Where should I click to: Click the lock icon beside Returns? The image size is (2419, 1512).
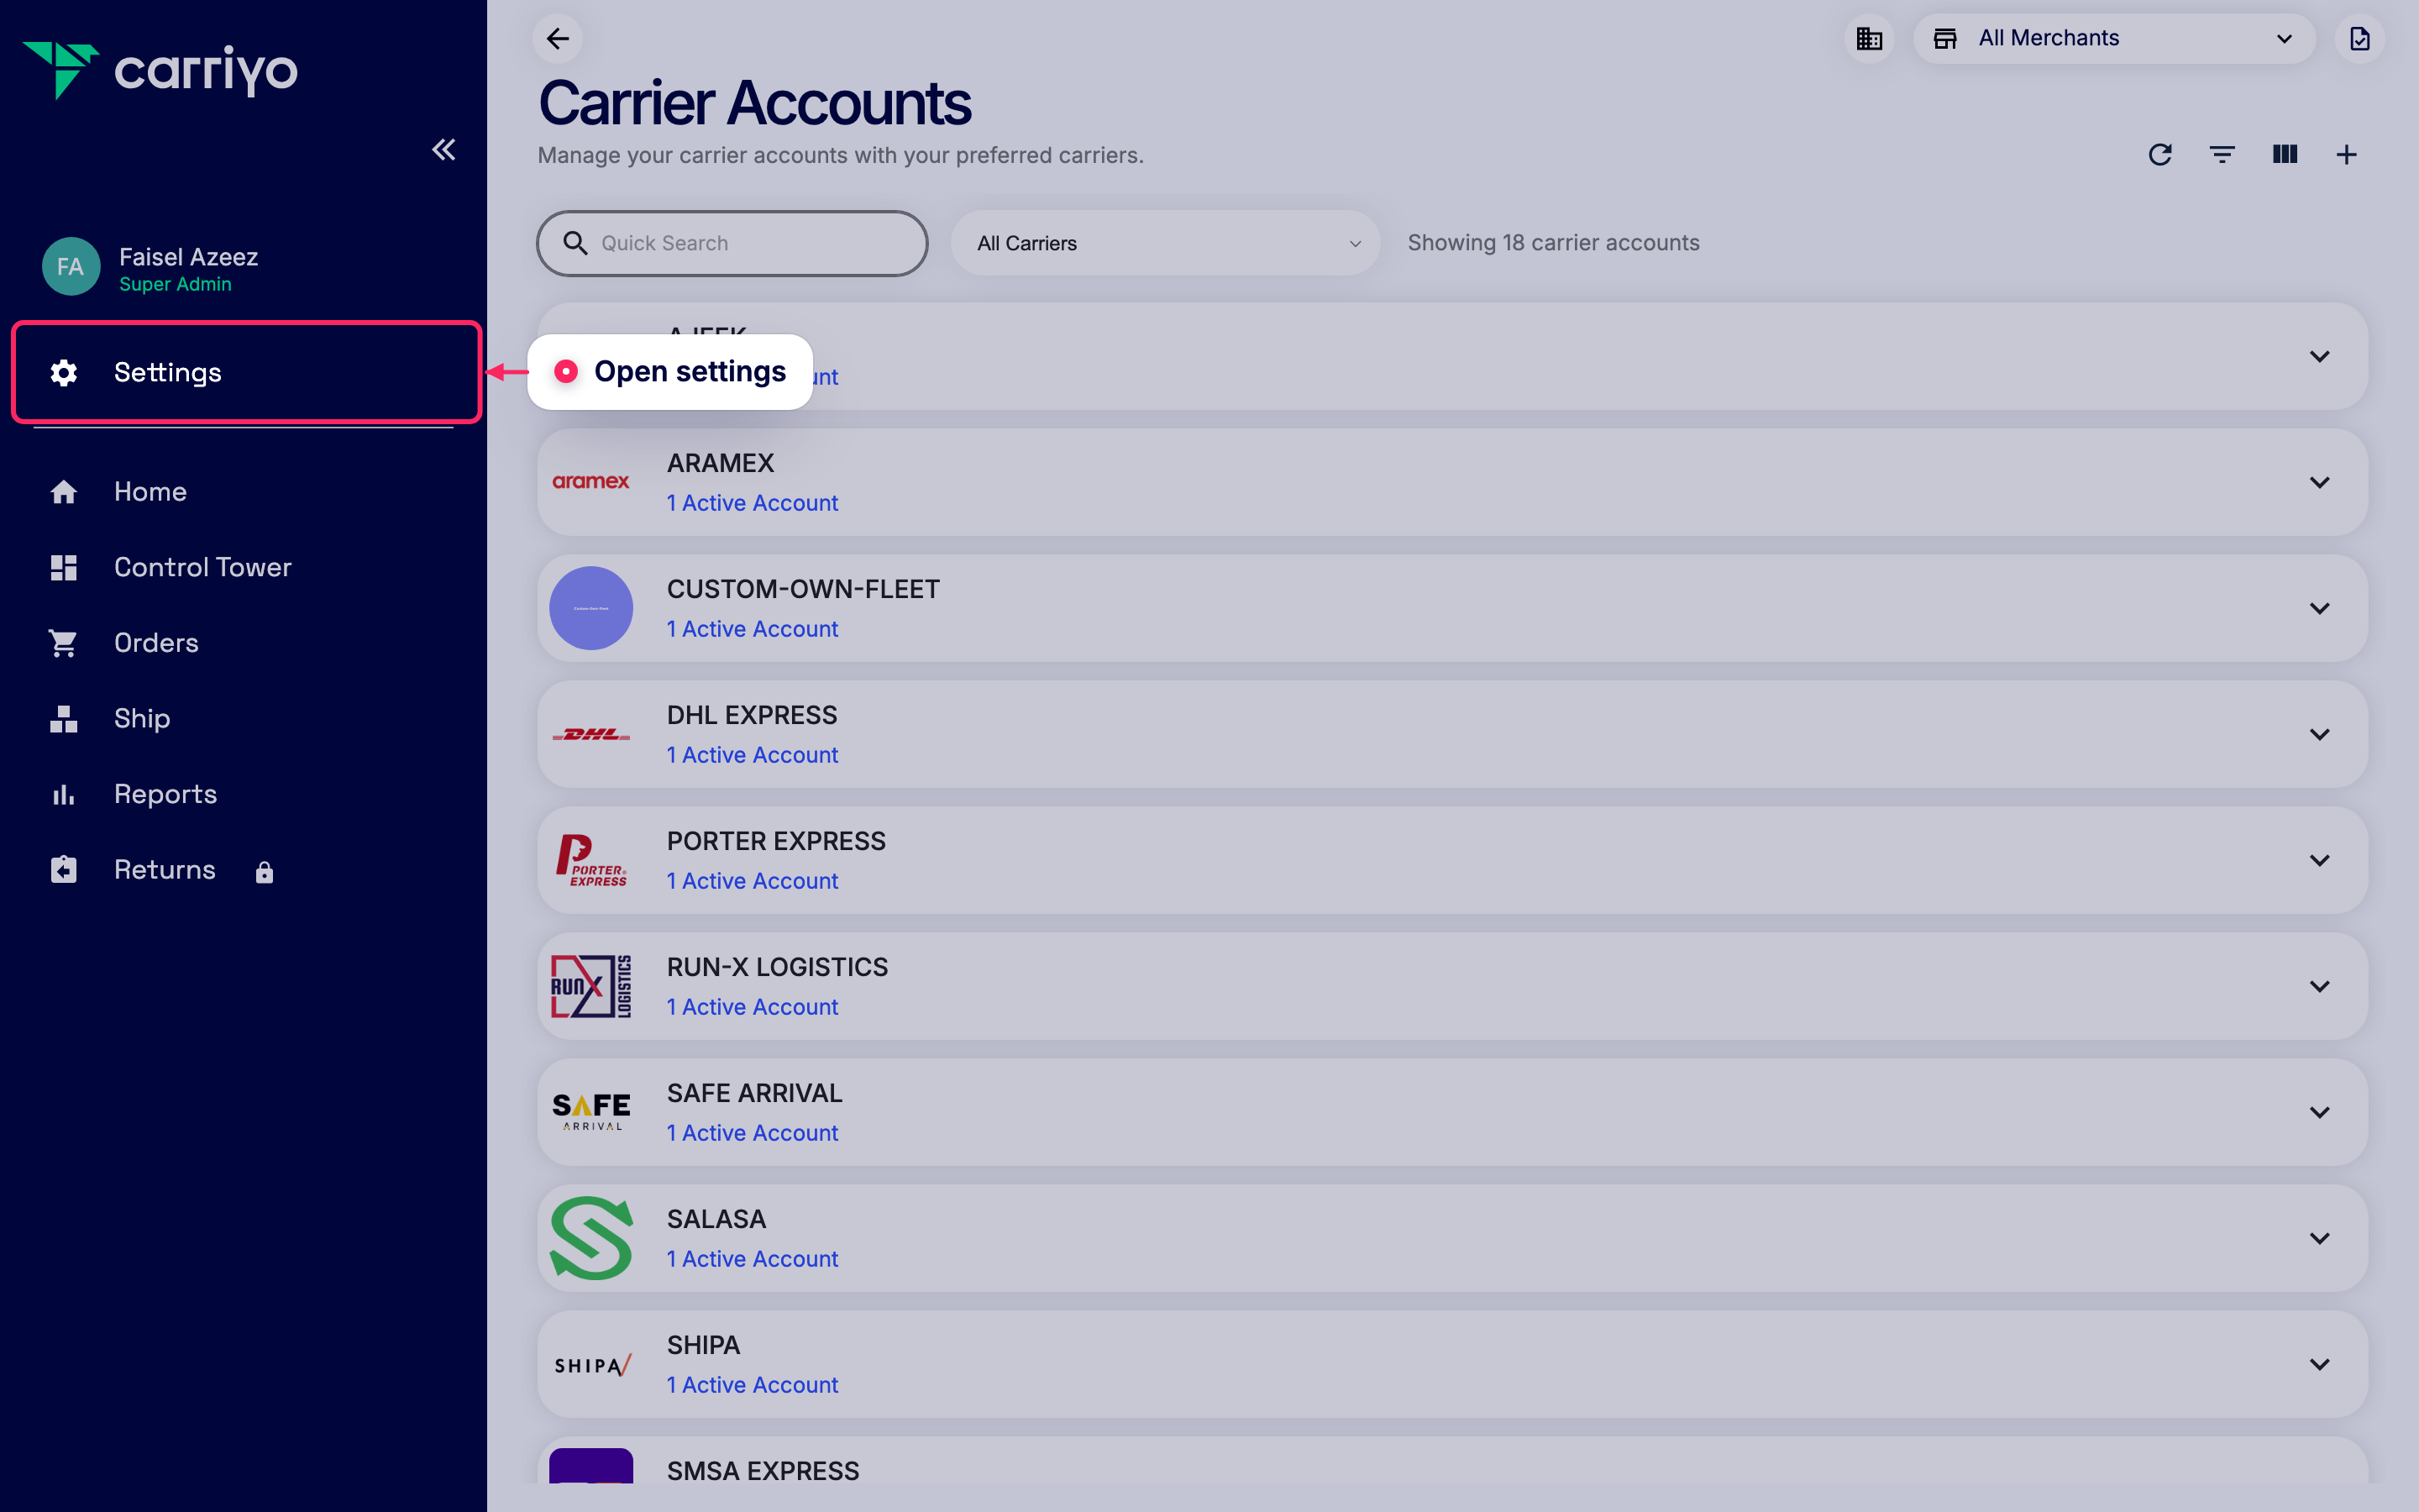(x=264, y=872)
